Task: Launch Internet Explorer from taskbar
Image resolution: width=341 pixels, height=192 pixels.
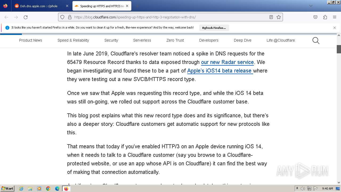Action: 21,189
